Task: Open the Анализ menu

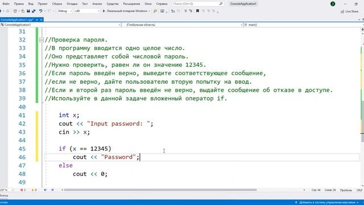Action: pyautogui.click(x=97, y=4)
